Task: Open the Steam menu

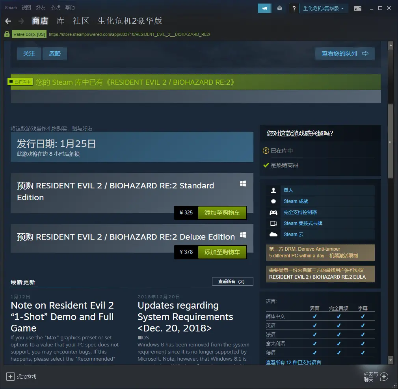Action: click(11, 7)
